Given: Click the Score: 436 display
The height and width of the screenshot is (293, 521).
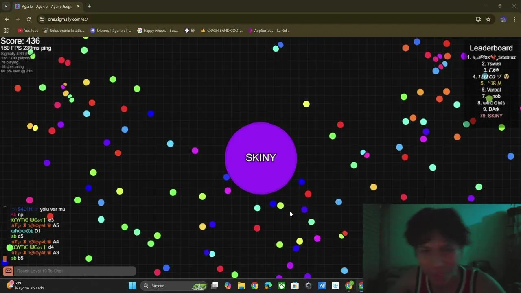Looking at the screenshot, I should click(20, 41).
